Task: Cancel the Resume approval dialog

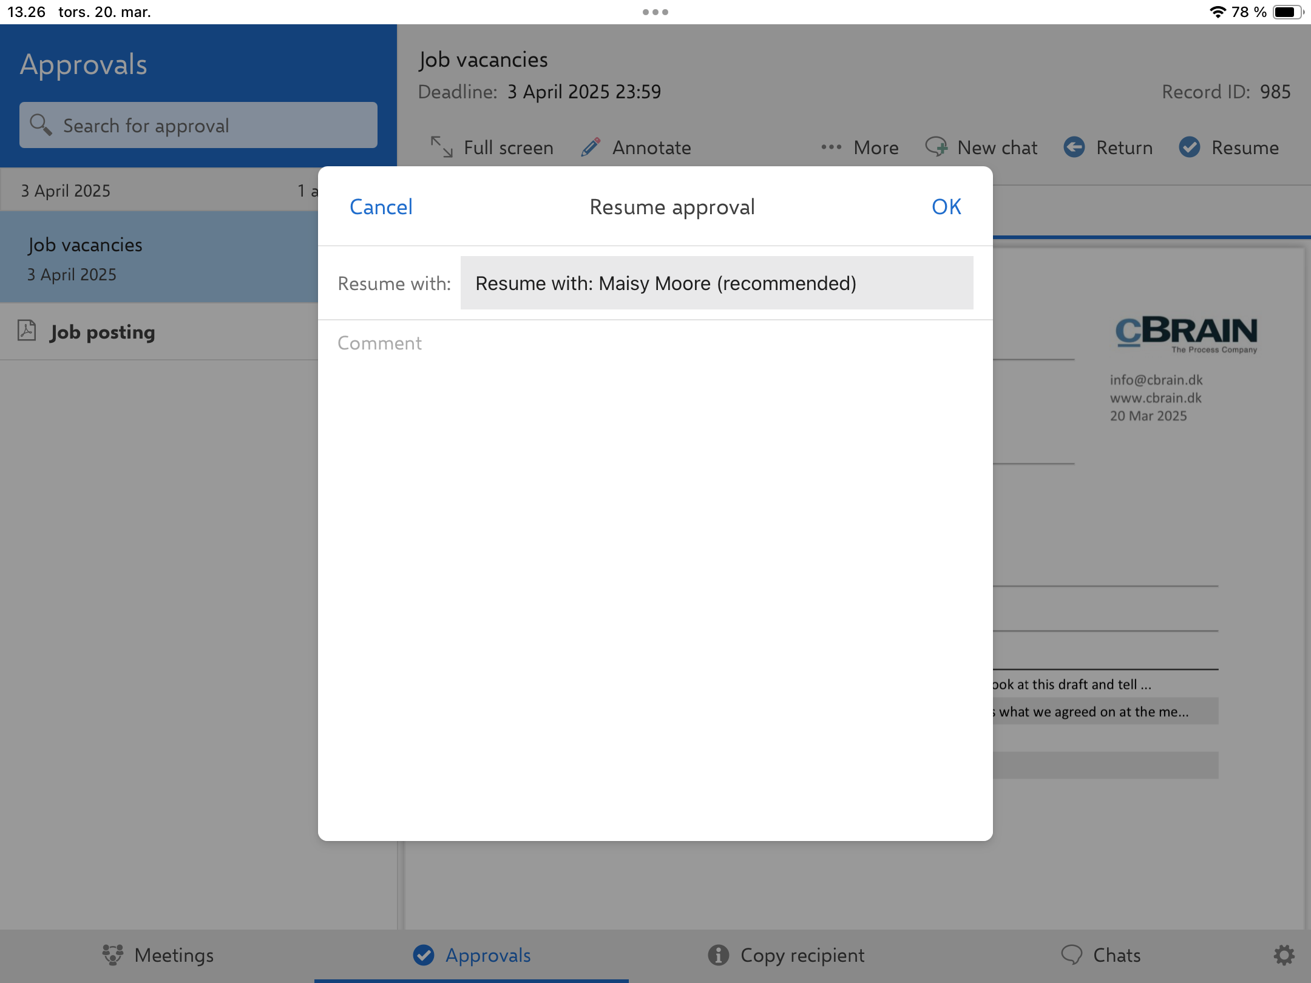Action: coord(381,207)
